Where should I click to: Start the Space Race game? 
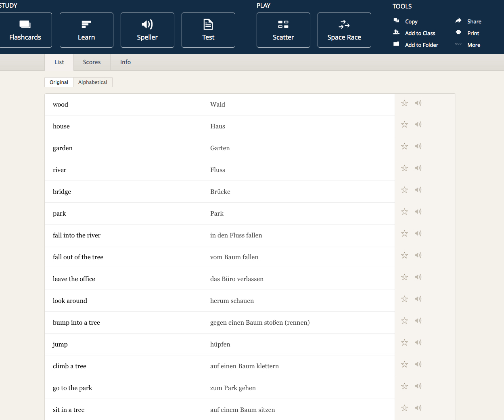point(344,30)
